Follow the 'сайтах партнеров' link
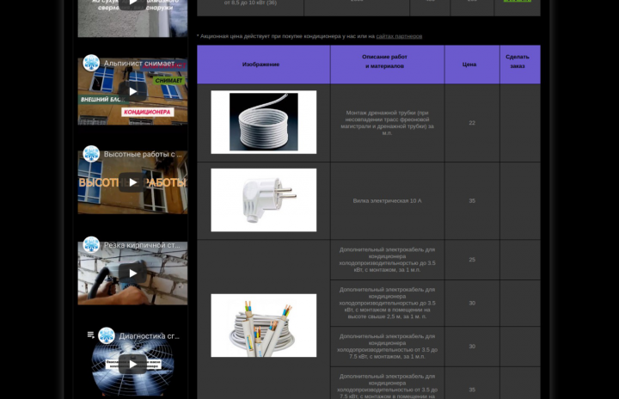 pos(399,36)
